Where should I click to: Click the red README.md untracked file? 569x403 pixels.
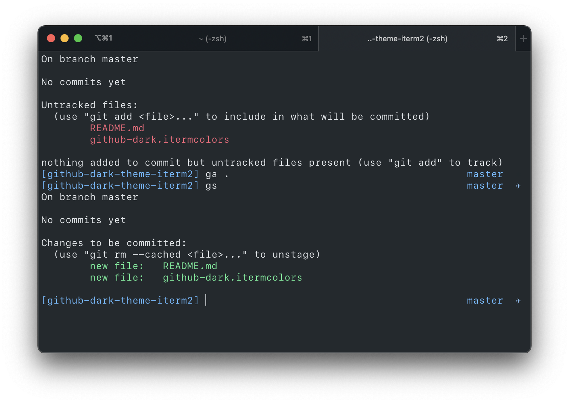point(117,128)
